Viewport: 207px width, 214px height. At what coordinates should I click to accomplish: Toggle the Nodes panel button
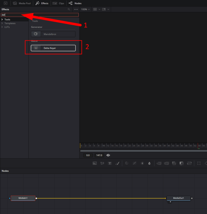coord(75,3)
